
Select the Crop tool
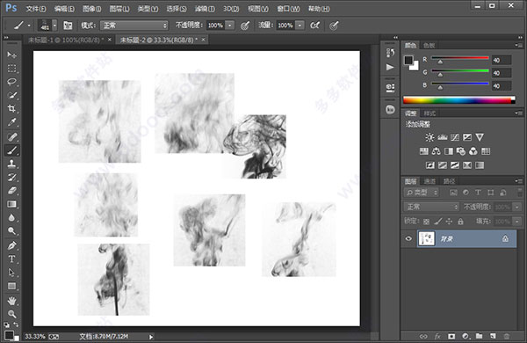[x=11, y=108]
